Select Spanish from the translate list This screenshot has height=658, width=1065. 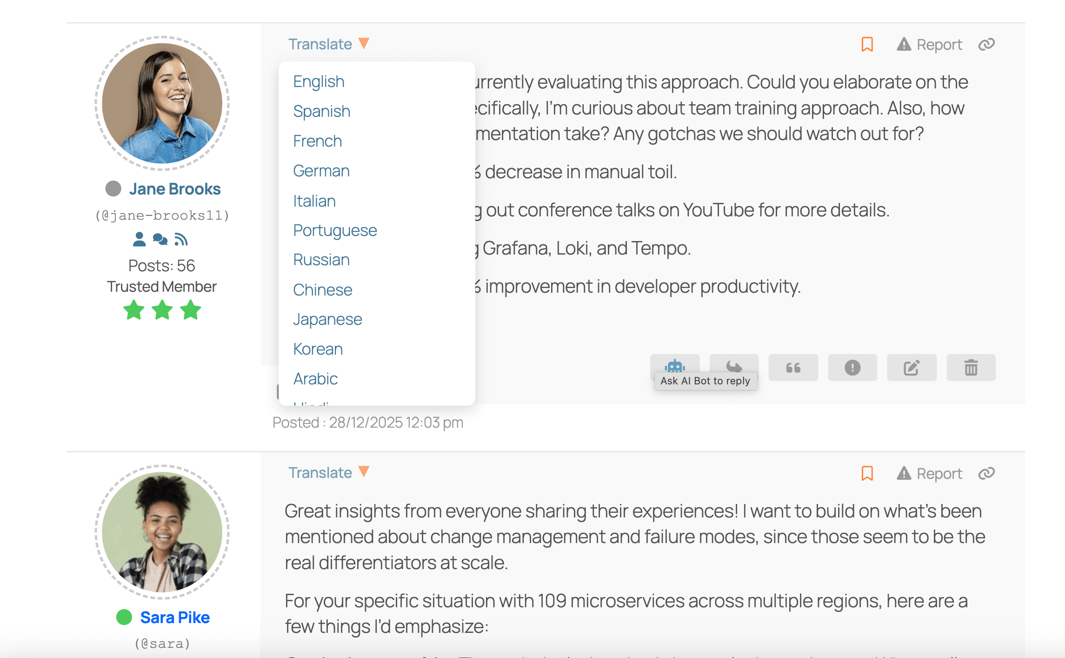(321, 111)
